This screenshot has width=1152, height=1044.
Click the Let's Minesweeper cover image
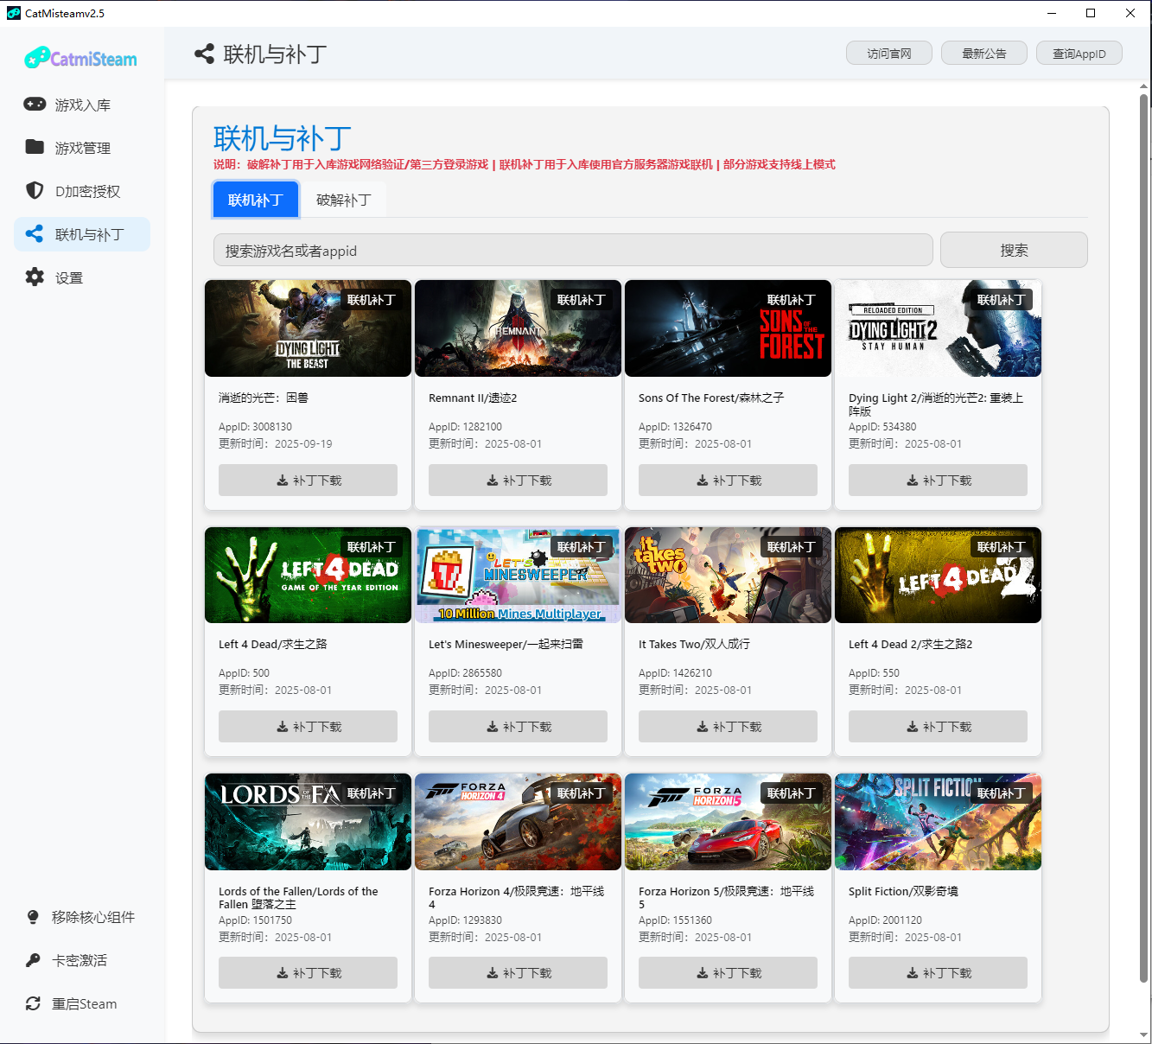[x=518, y=575]
